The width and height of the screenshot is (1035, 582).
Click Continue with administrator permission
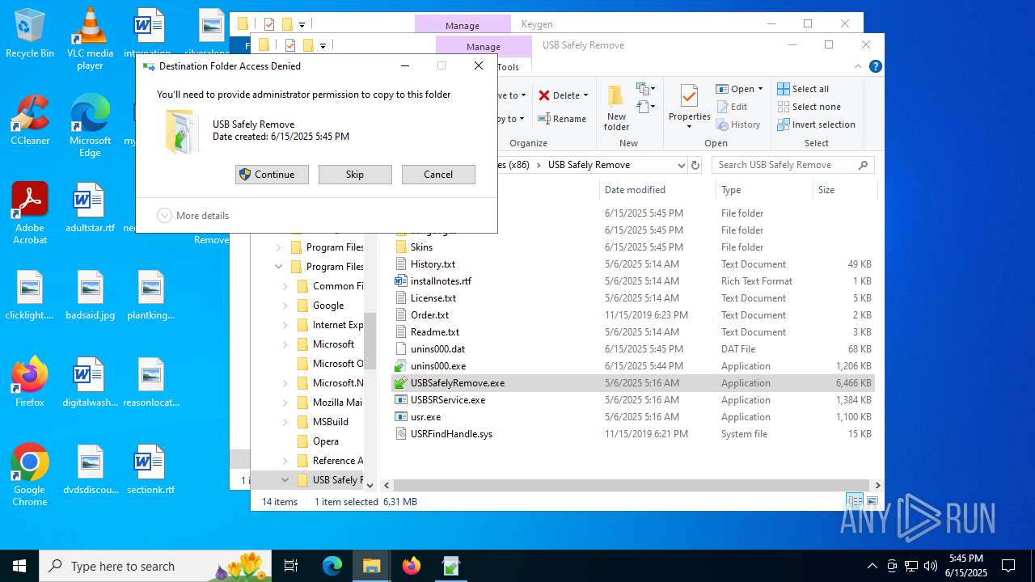click(x=272, y=175)
